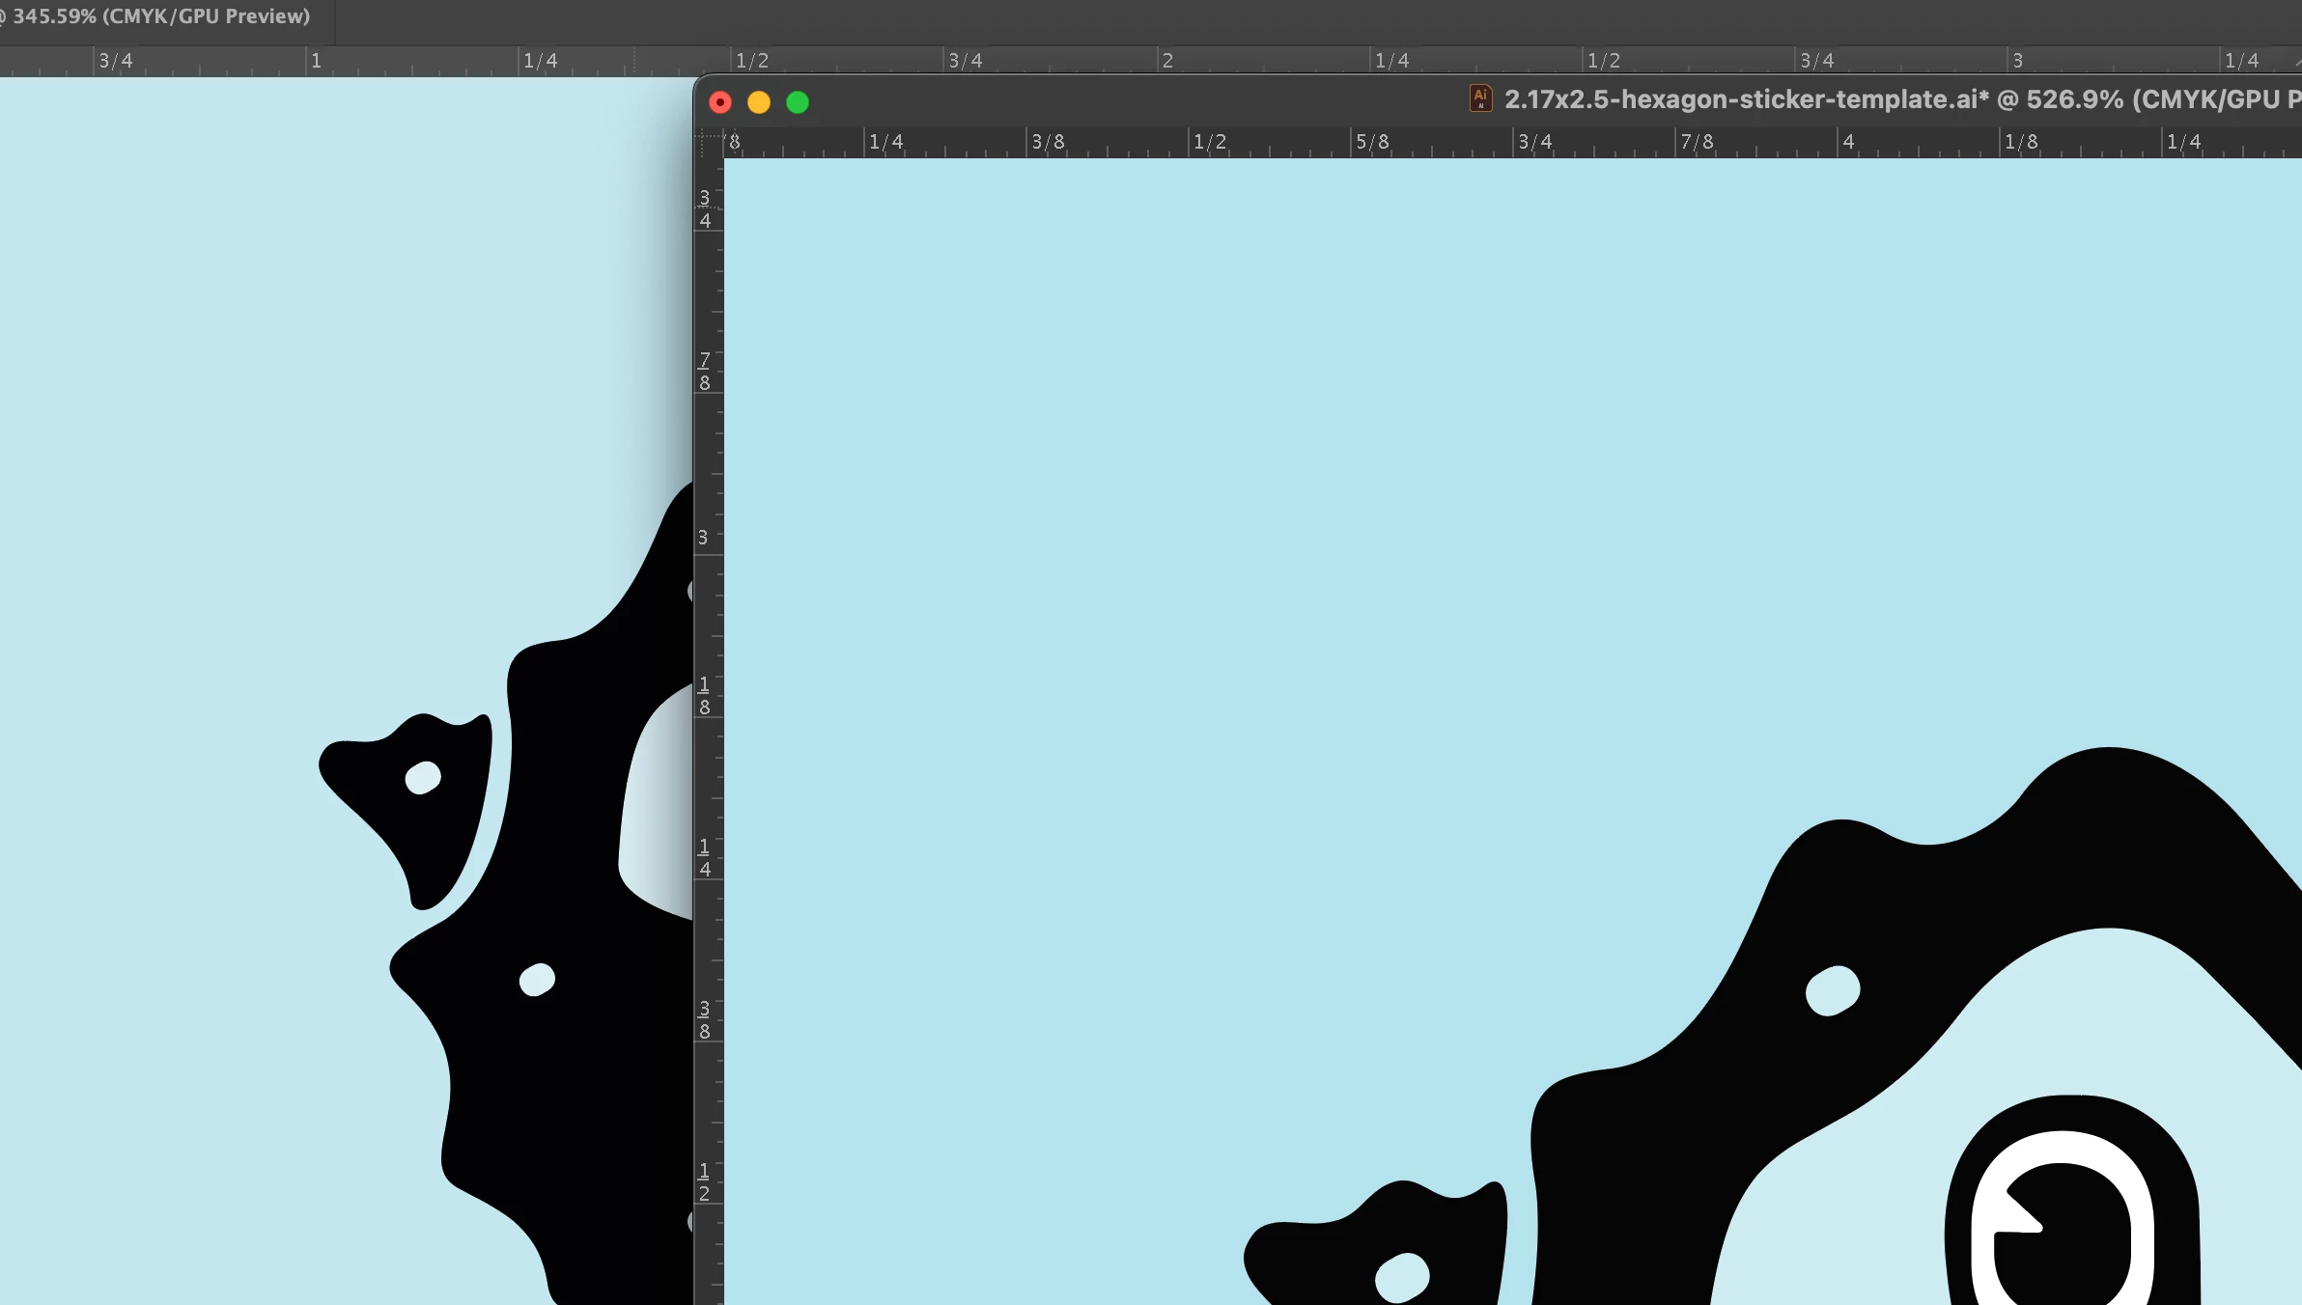
Task: Click the 5/8 mark on floating window ruler
Action: pos(1372,142)
